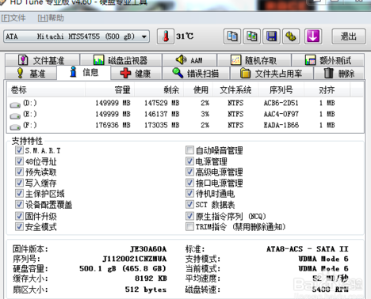This screenshot has height=299, width=371.
Task: Click the EADA-1B66 serial number
Action: click(281, 125)
